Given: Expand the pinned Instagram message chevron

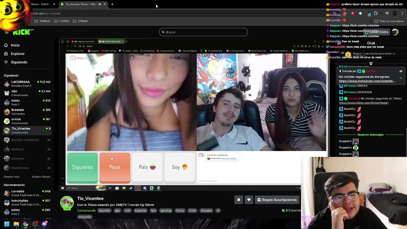Looking at the screenshot, I should (401, 78).
